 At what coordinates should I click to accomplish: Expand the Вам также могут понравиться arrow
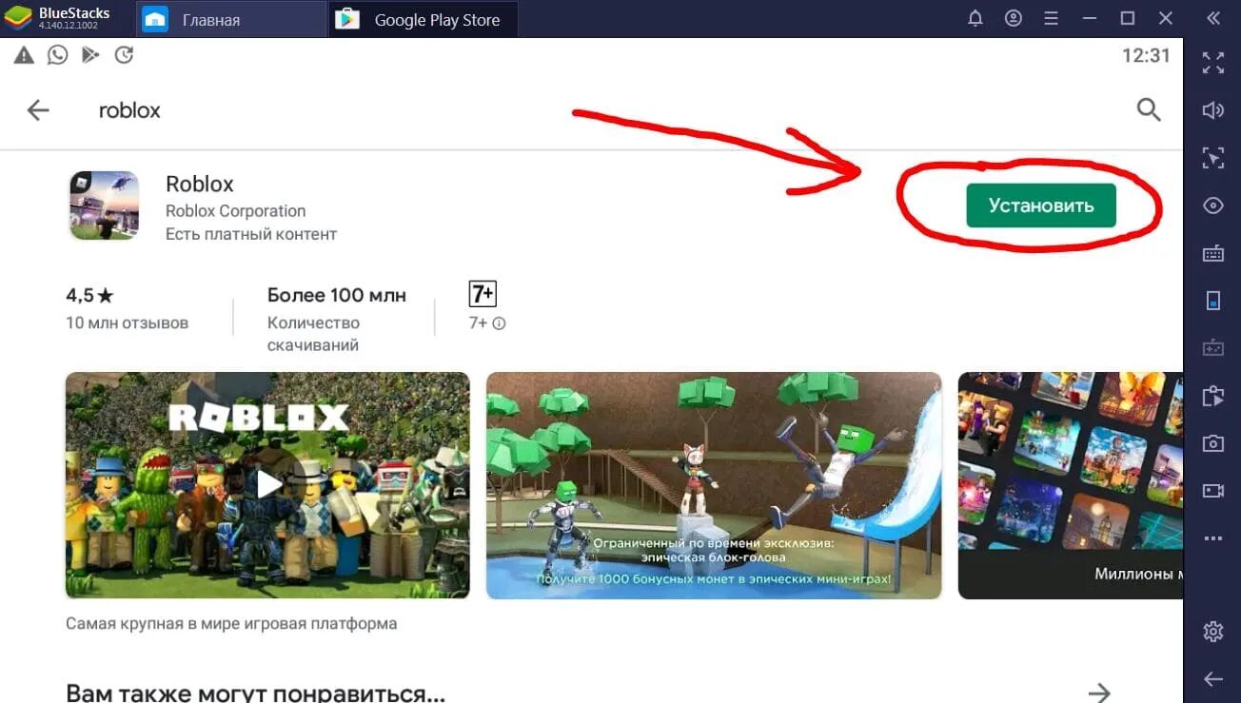pyautogui.click(x=1099, y=692)
